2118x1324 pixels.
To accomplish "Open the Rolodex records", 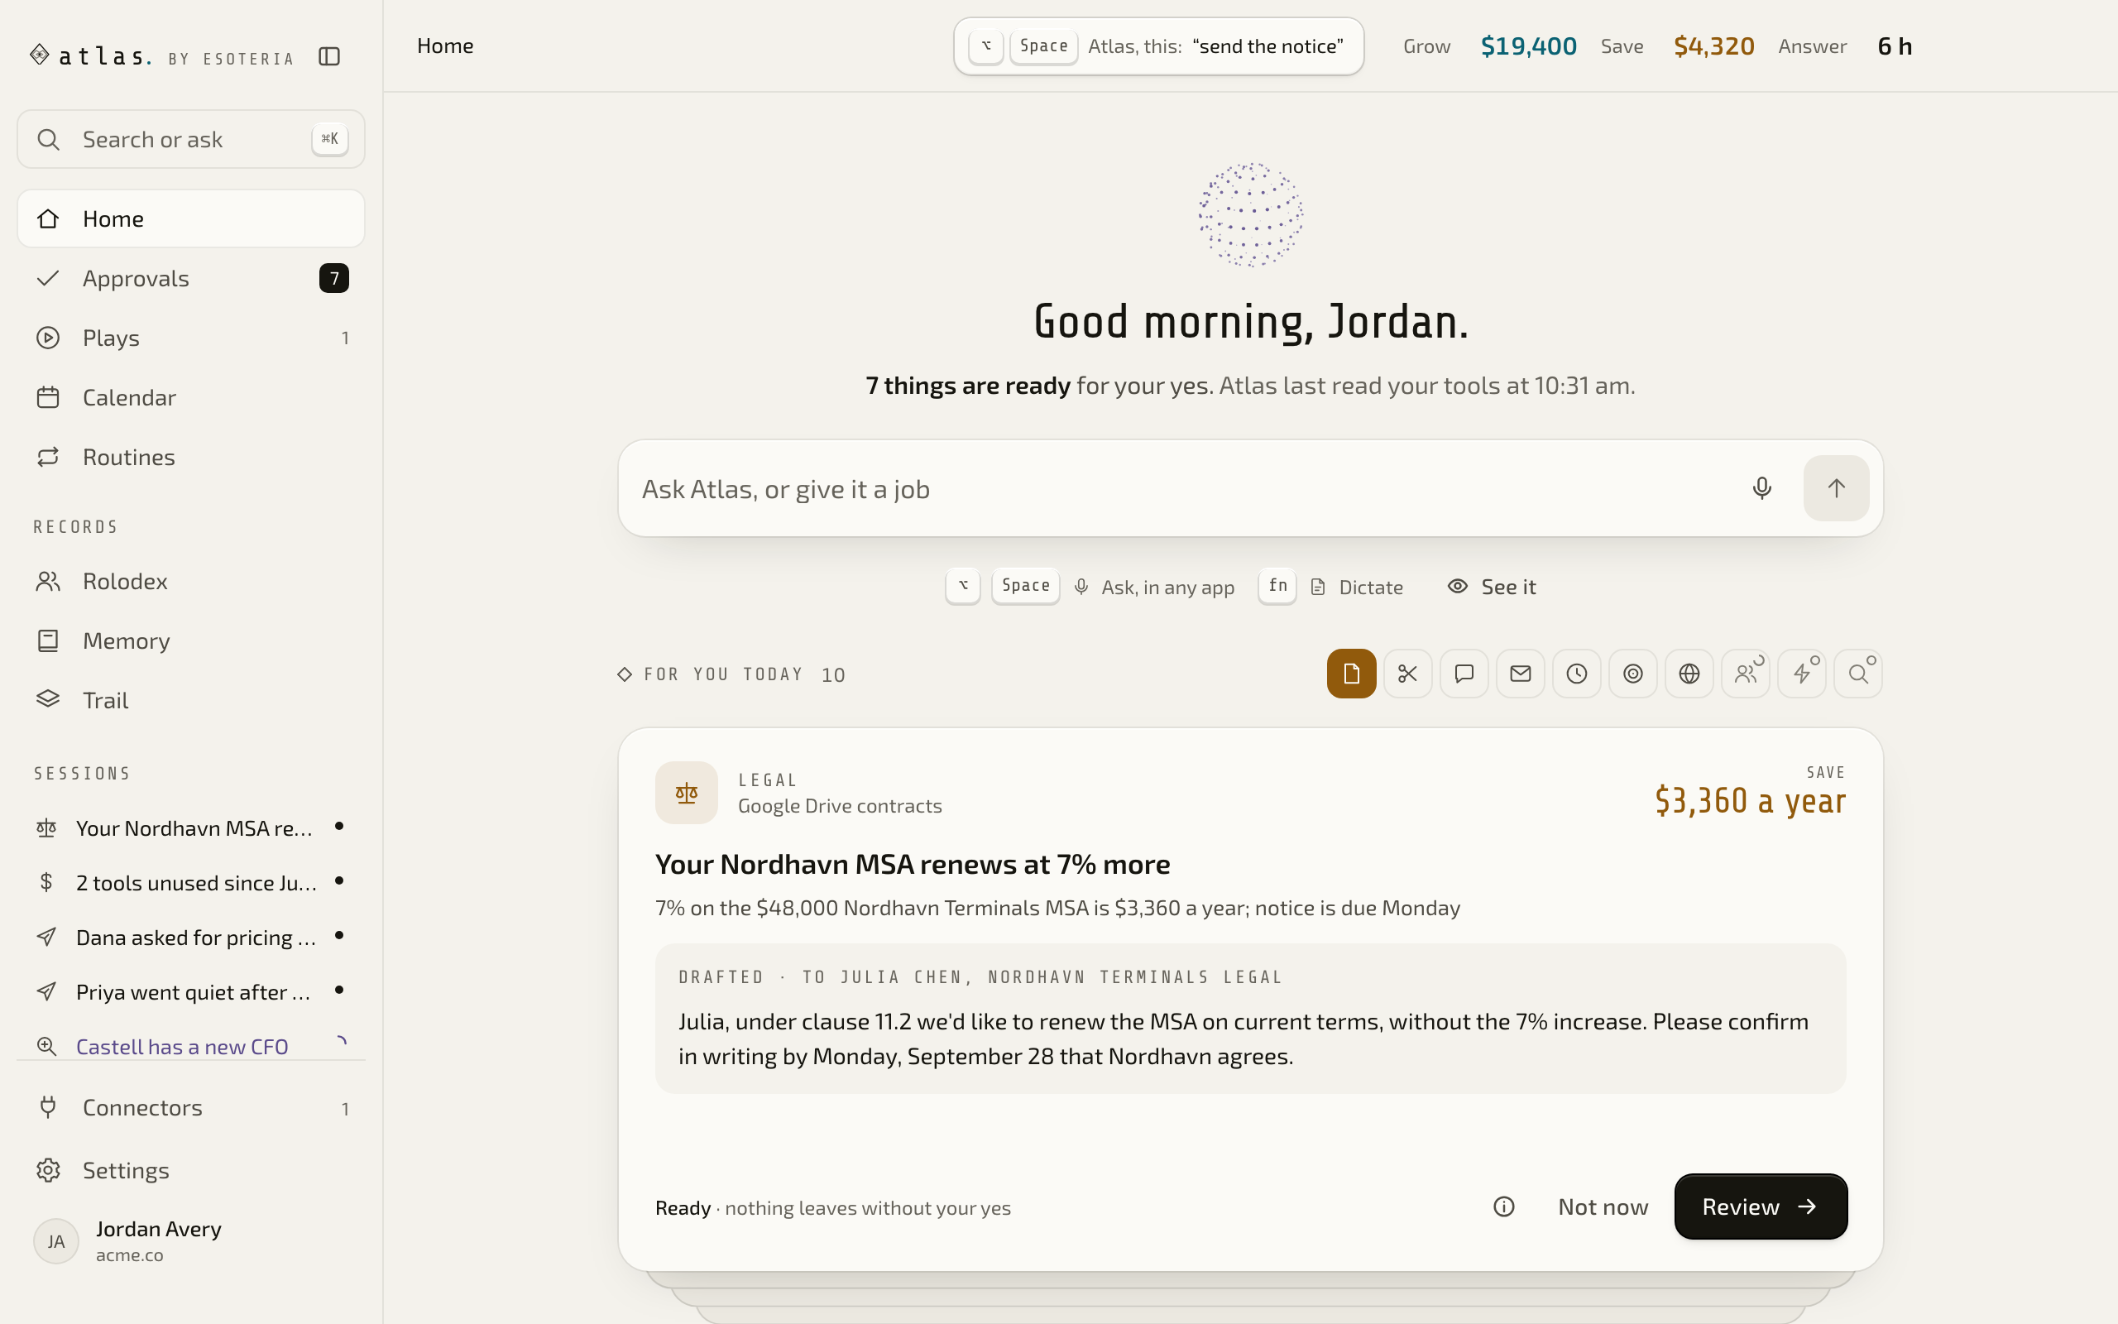I will pos(191,581).
